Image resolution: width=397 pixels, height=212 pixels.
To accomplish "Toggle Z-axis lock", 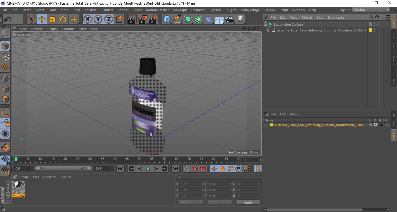I will click(x=109, y=20).
